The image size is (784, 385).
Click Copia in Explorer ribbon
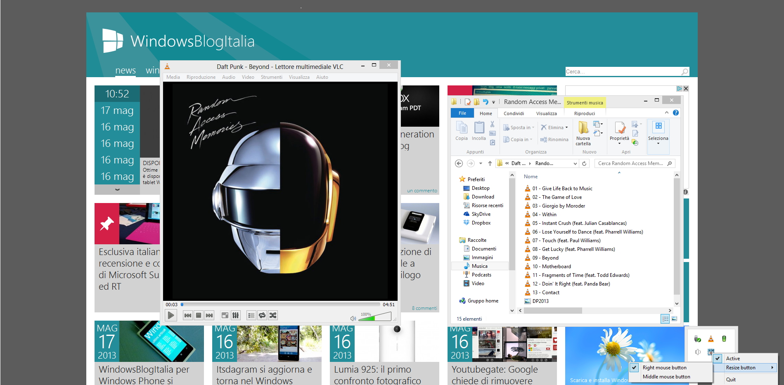(462, 131)
